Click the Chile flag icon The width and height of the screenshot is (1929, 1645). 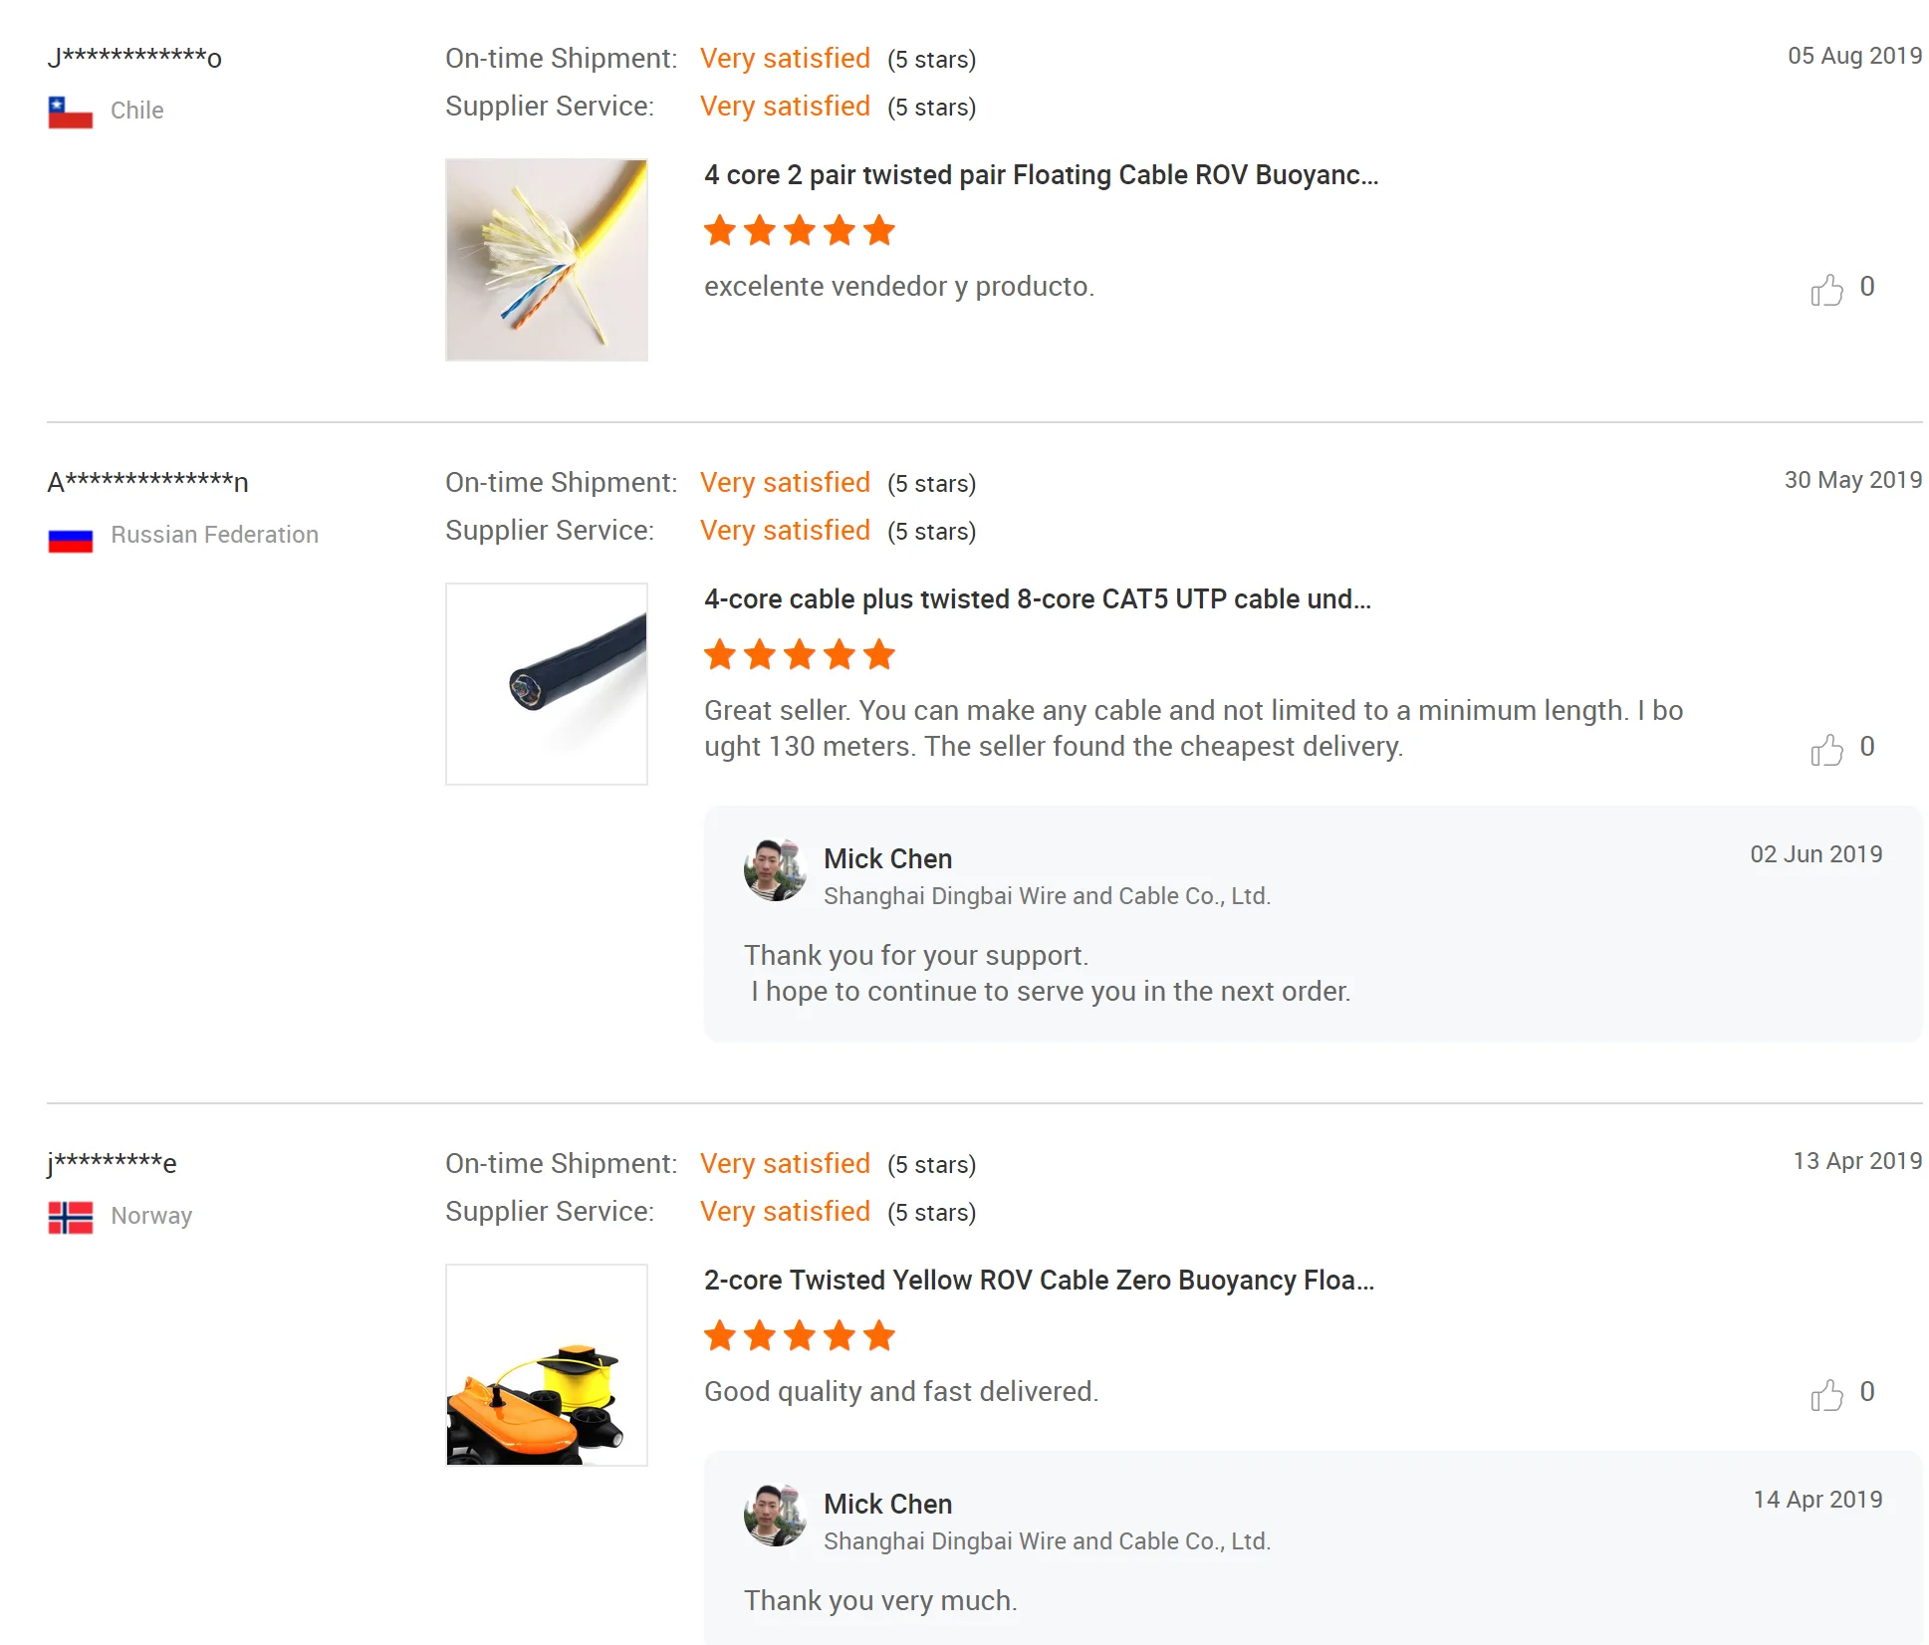click(71, 112)
